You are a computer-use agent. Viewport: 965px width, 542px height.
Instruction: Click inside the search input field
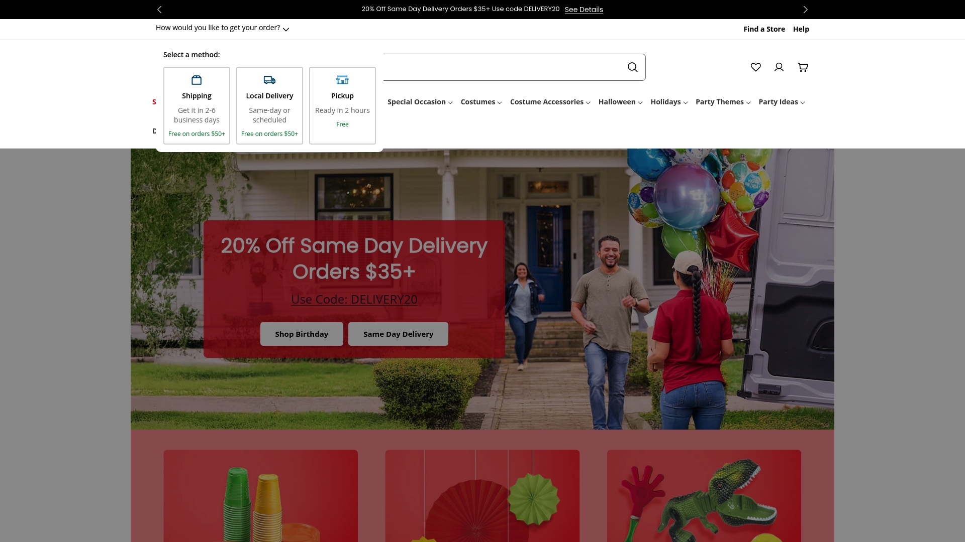click(503, 67)
